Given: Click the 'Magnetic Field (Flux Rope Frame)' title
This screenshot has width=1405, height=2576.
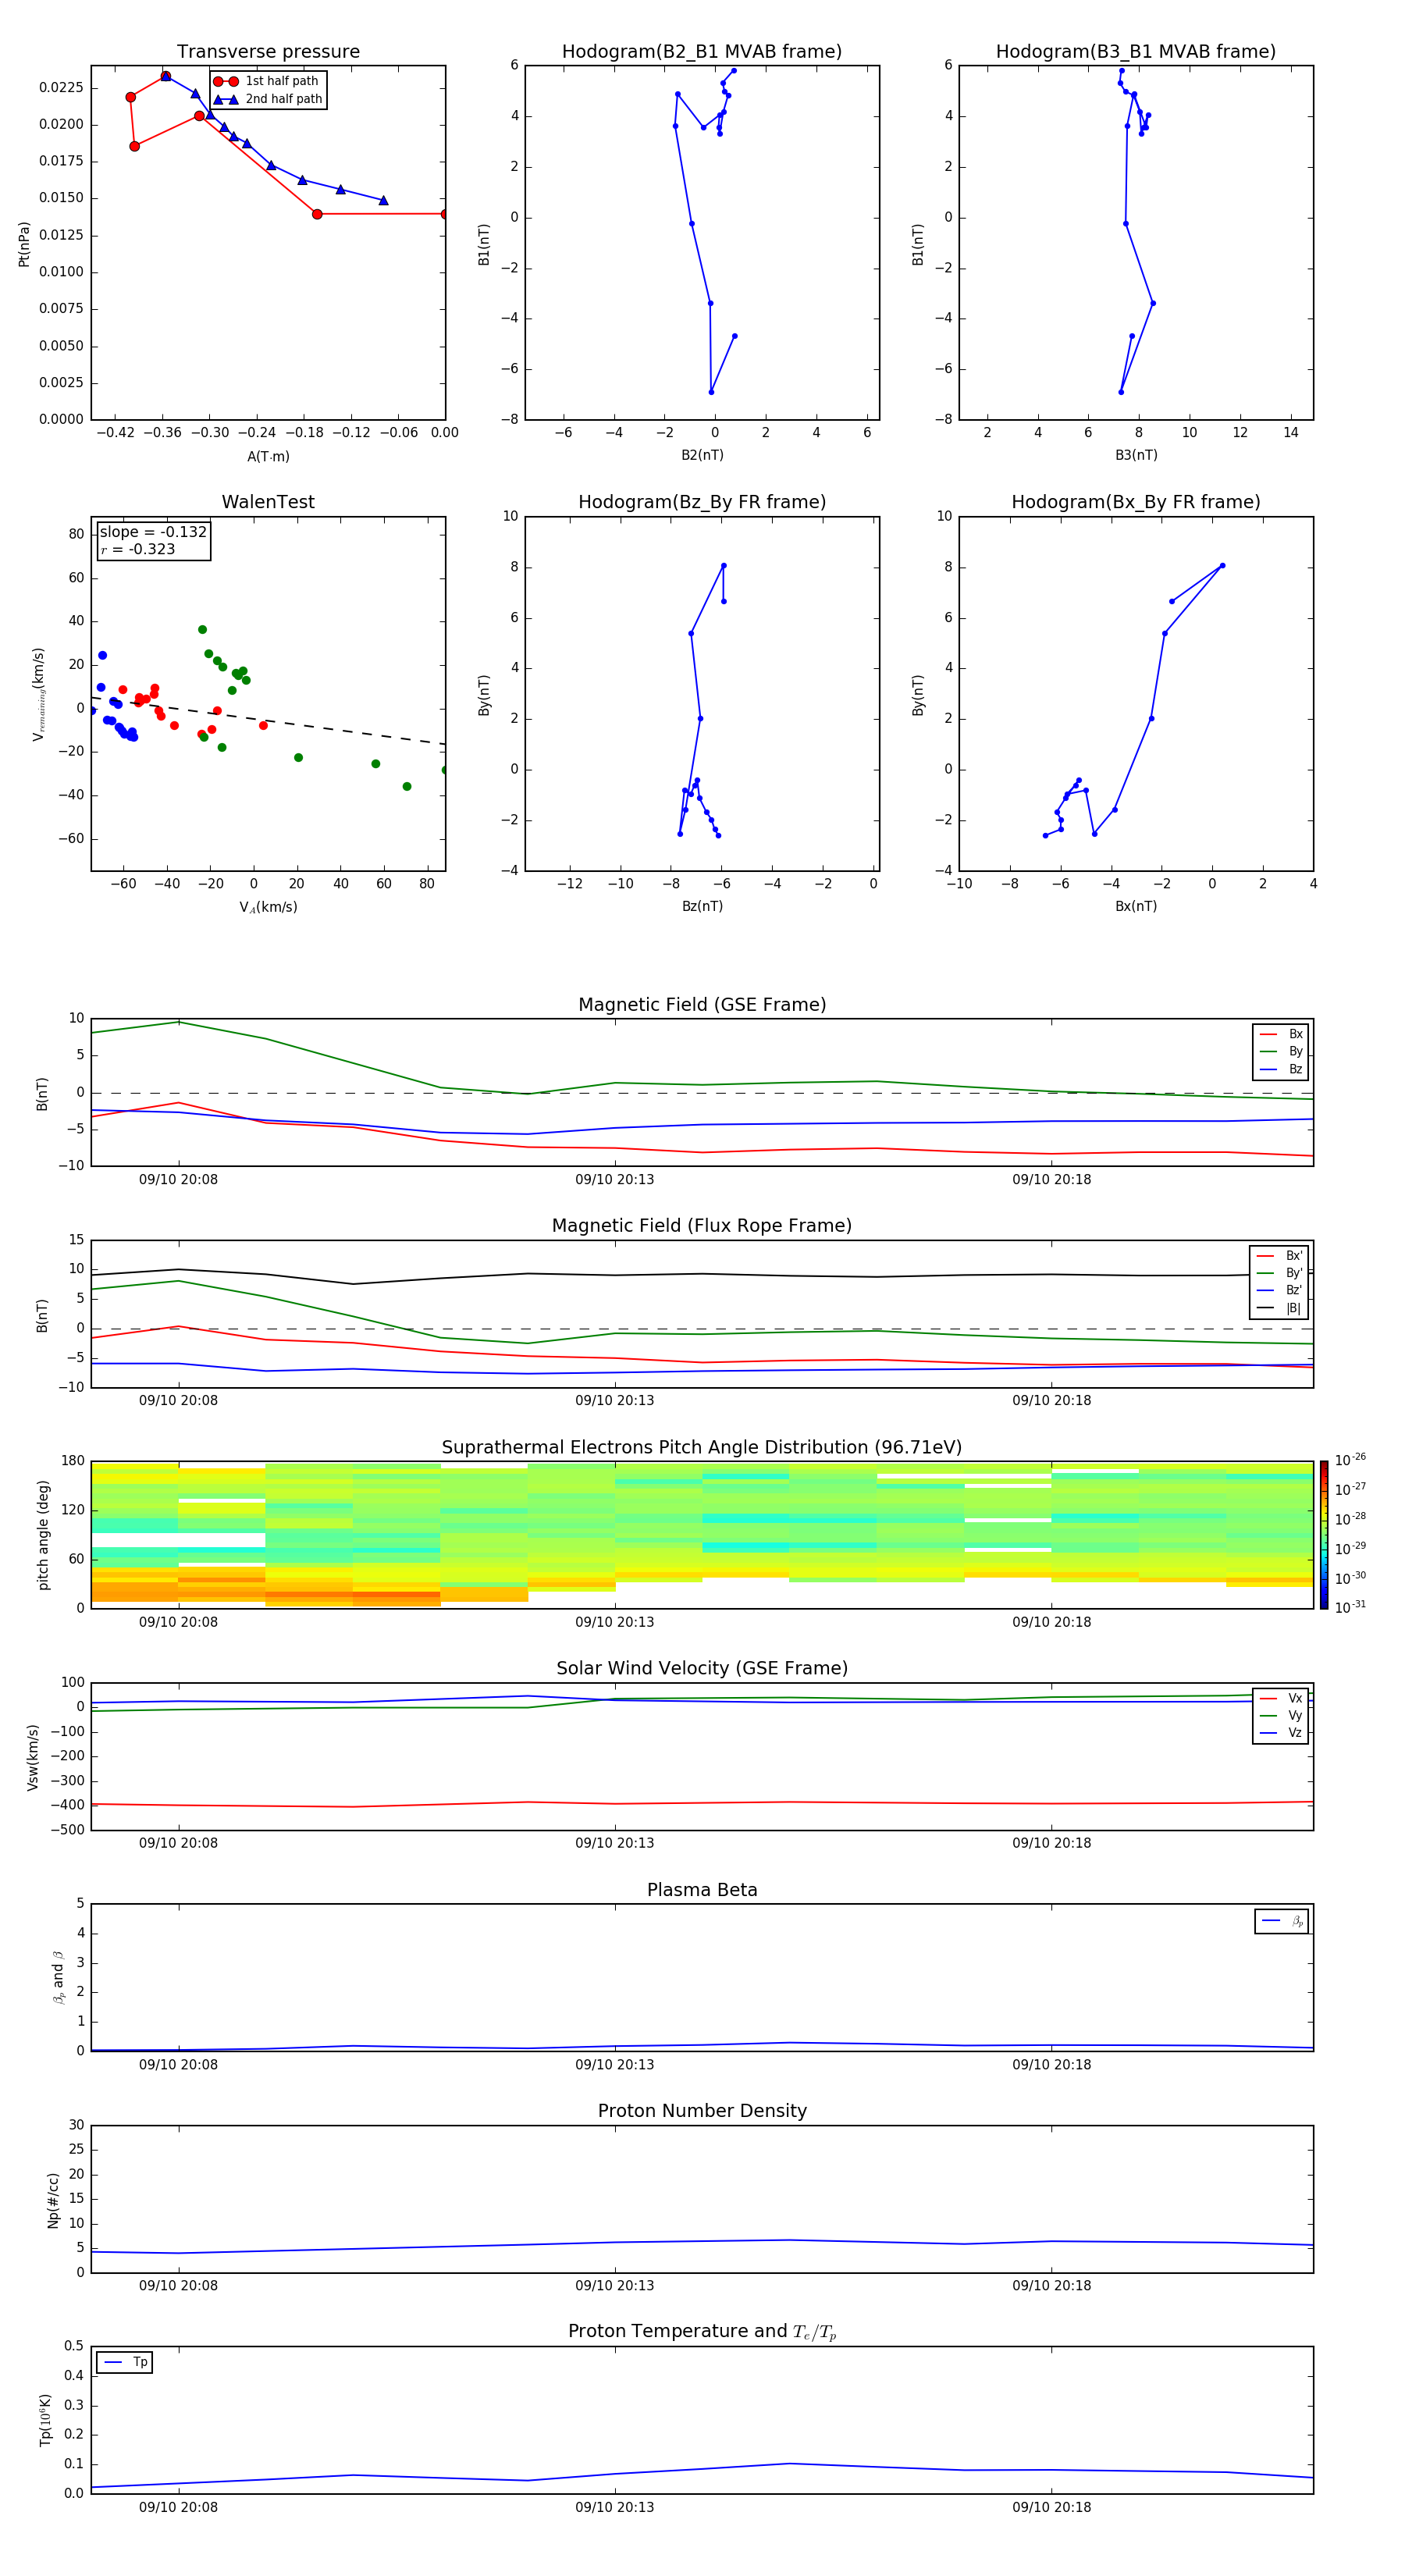Looking at the screenshot, I should (x=702, y=1226).
